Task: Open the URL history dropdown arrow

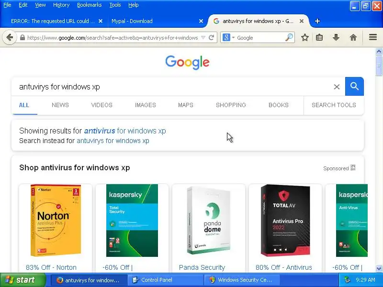Action: point(203,38)
